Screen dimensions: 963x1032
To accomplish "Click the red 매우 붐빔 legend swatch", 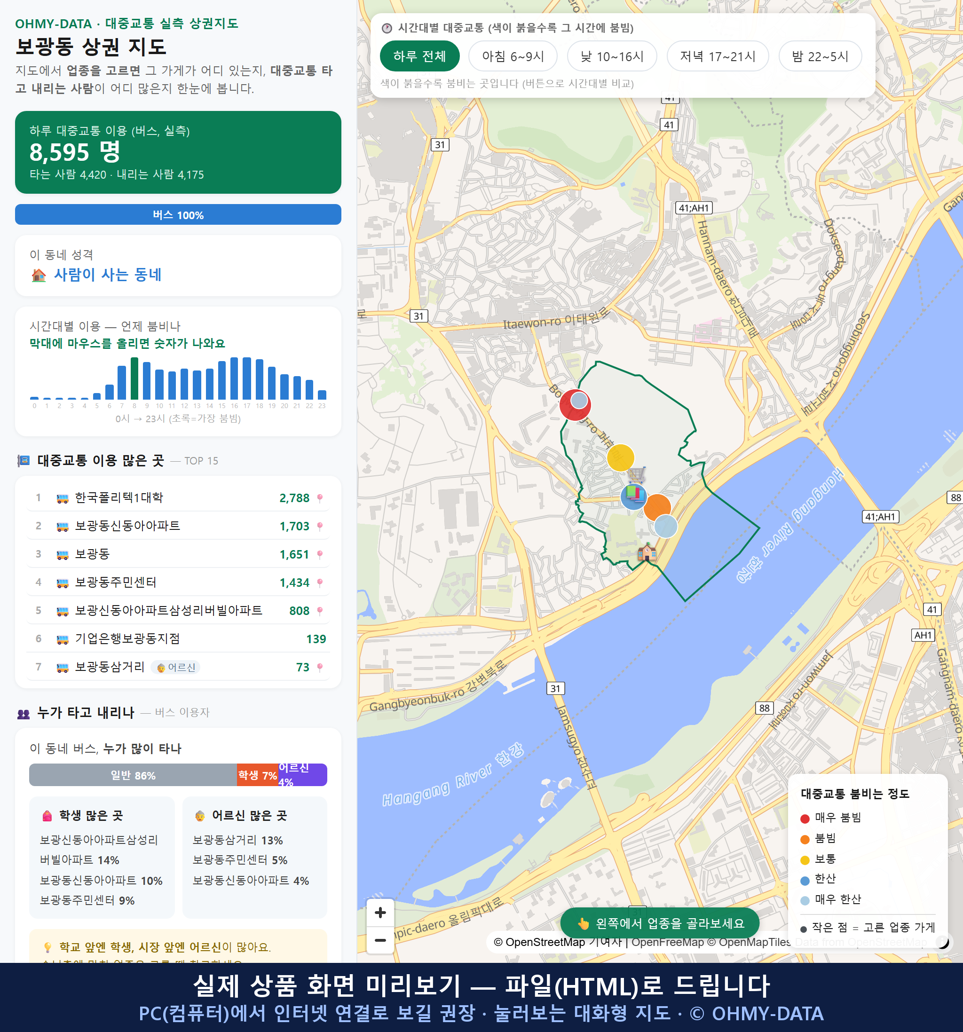I will pyautogui.click(x=805, y=819).
